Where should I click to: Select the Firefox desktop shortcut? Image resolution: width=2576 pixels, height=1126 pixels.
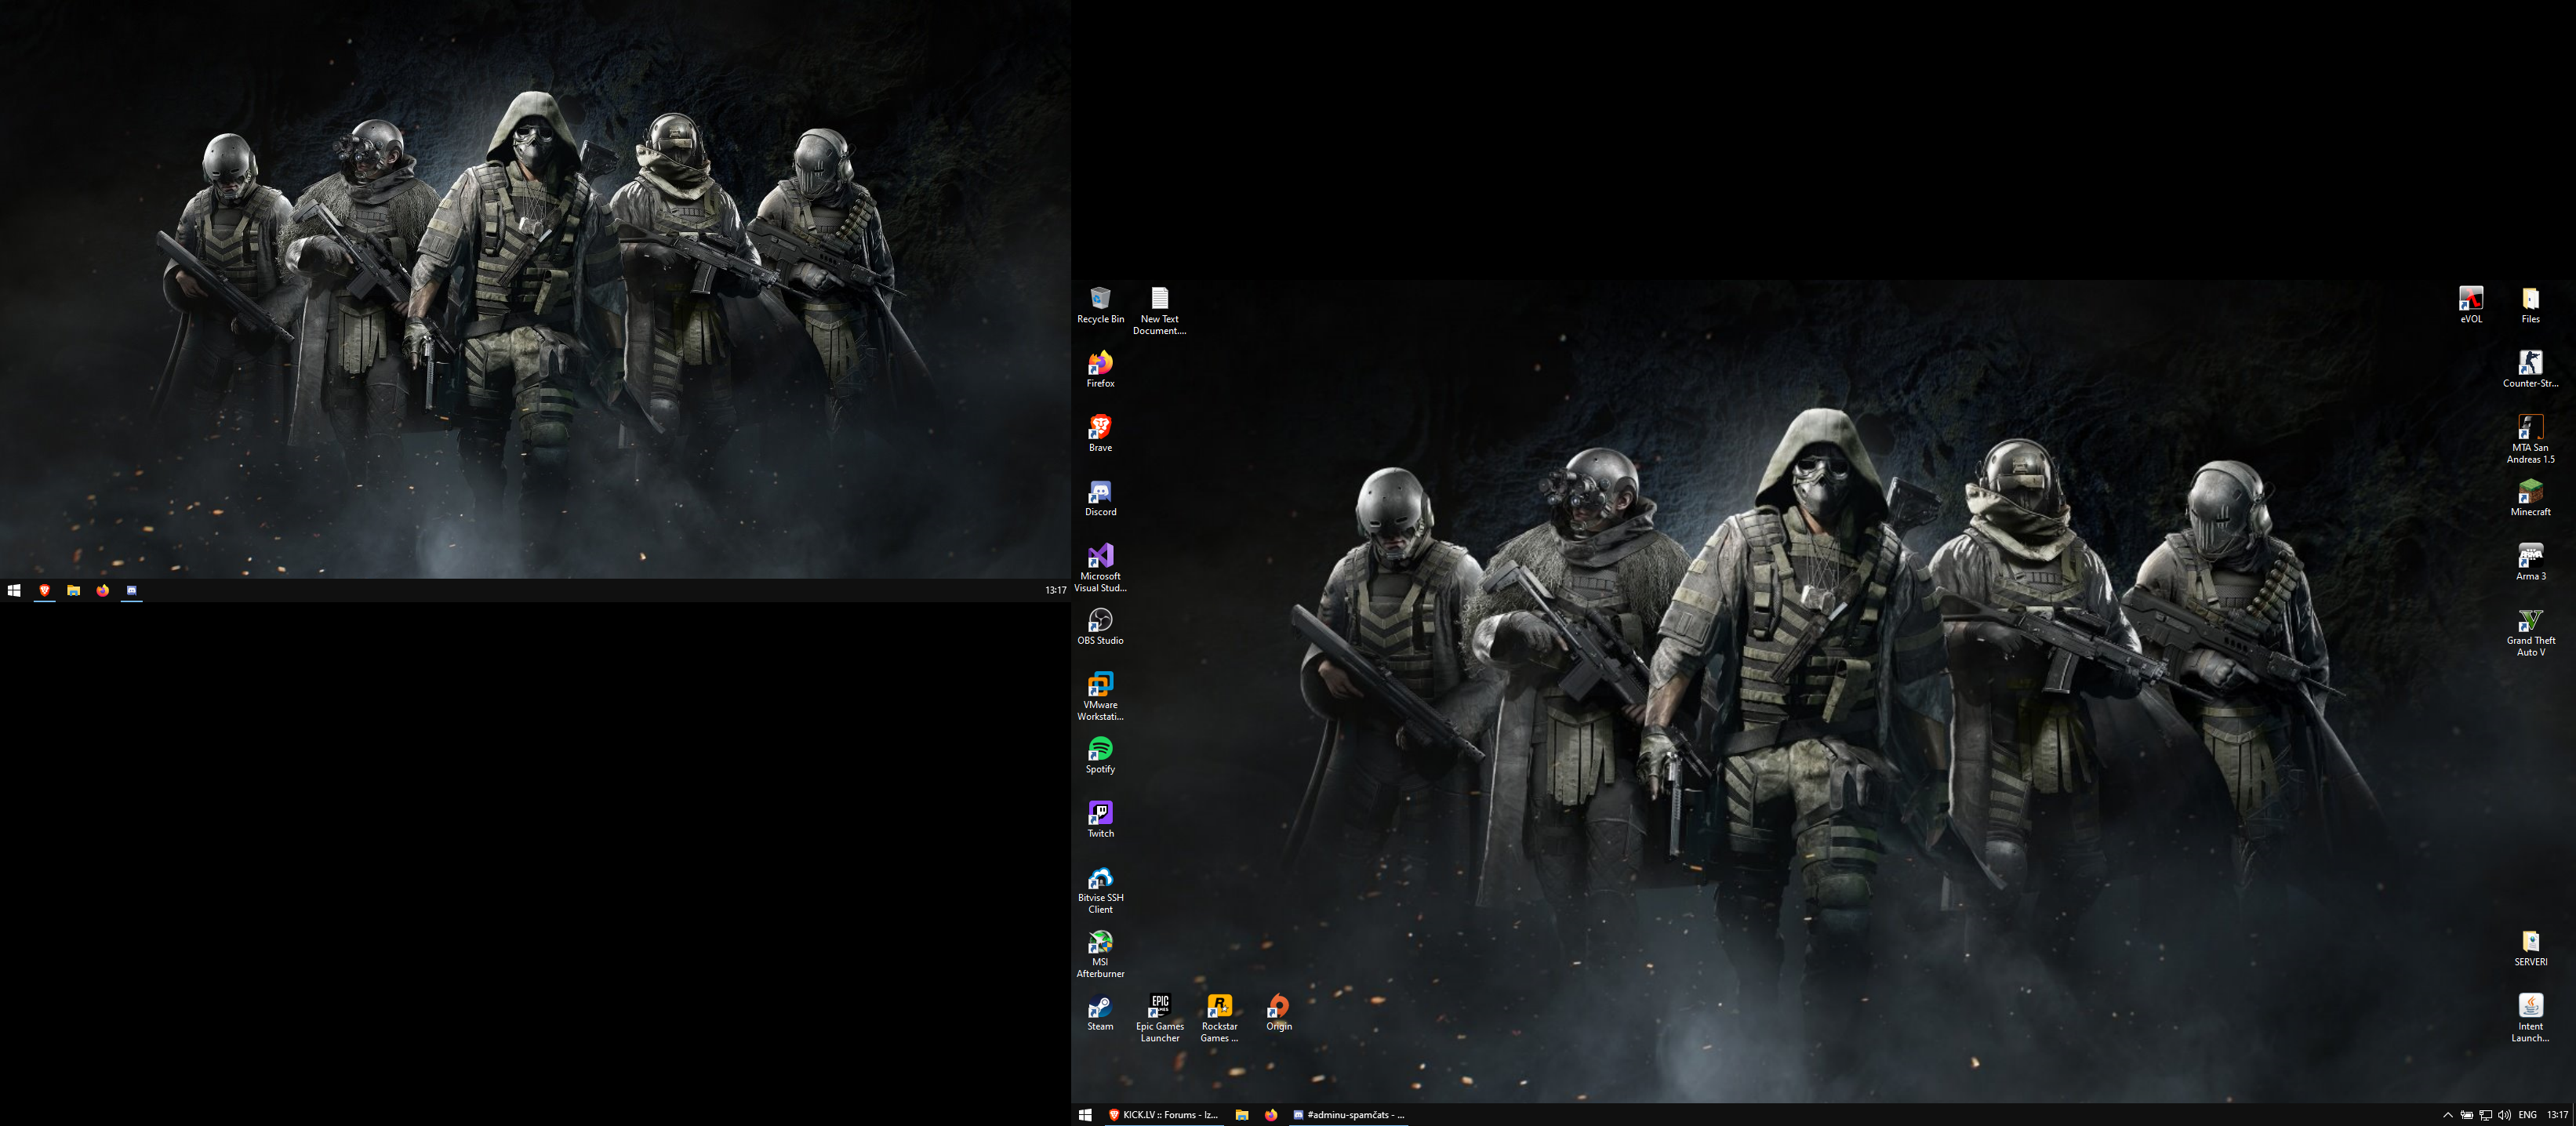point(1100,369)
